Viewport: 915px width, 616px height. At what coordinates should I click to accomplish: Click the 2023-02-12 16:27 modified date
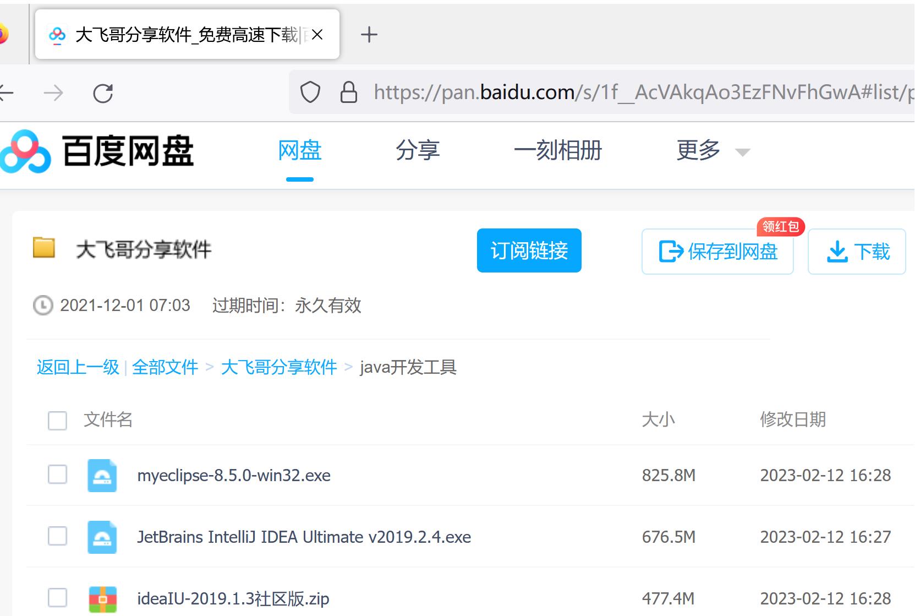(825, 537)
